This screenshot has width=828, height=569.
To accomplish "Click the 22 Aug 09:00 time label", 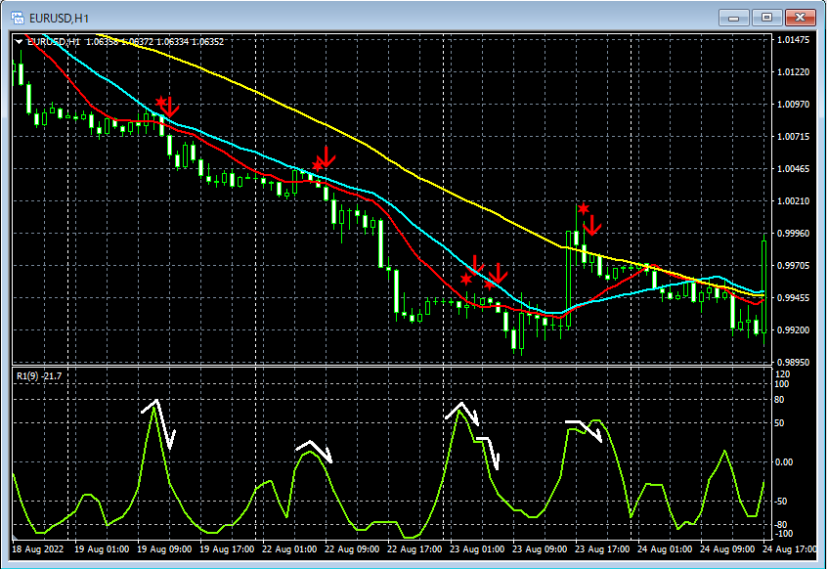I will coord(352,548).
